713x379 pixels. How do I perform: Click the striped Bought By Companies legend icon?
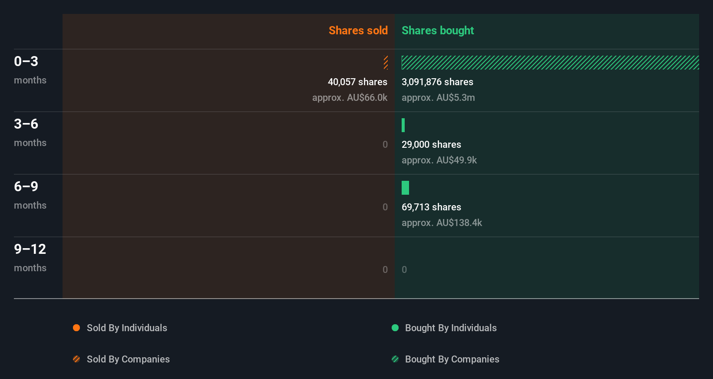(x=395, y=359)
